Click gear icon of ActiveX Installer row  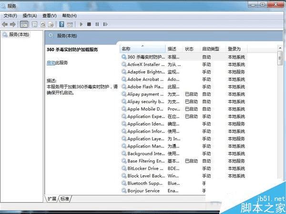124,64
